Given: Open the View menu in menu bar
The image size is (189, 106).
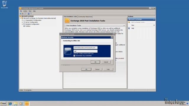Looking at the screenshot, I should click(x=30, y=11).
